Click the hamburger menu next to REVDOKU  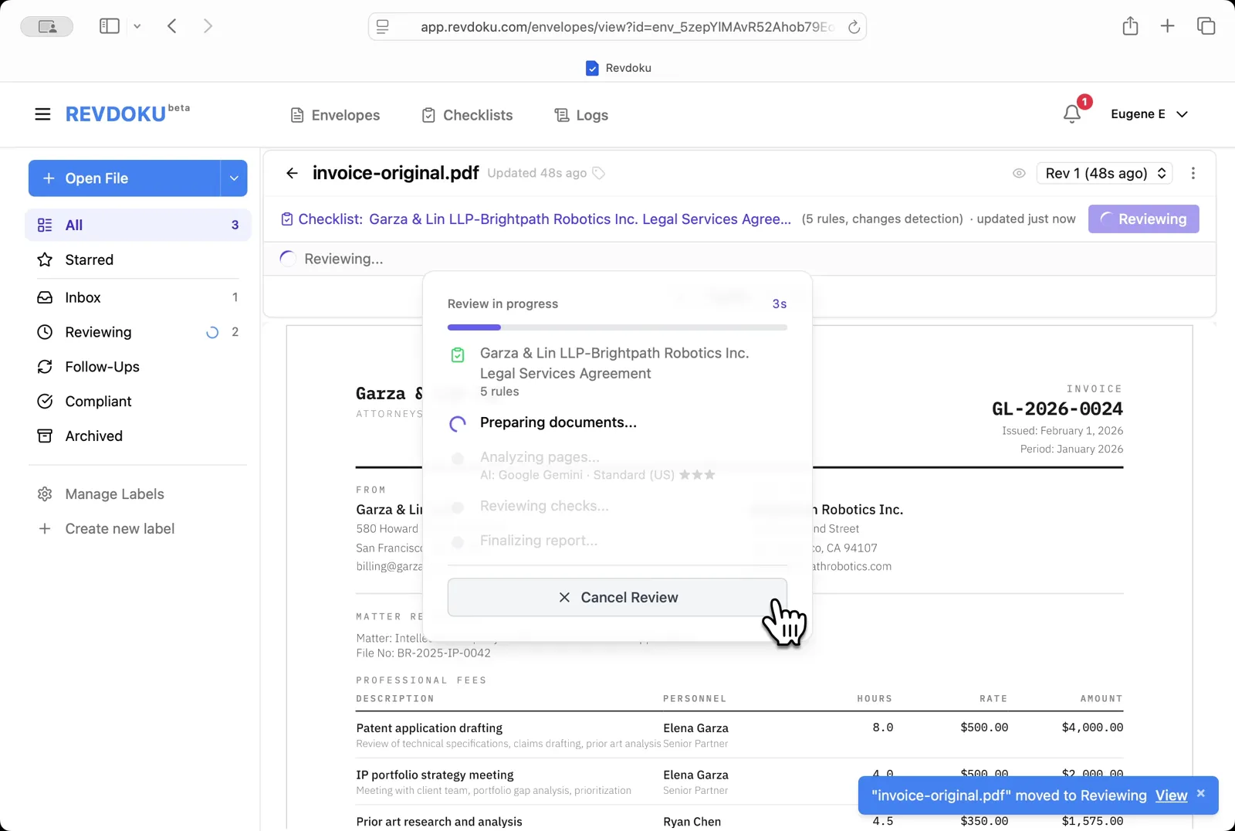pyautogui.click(x=42, y=114)
